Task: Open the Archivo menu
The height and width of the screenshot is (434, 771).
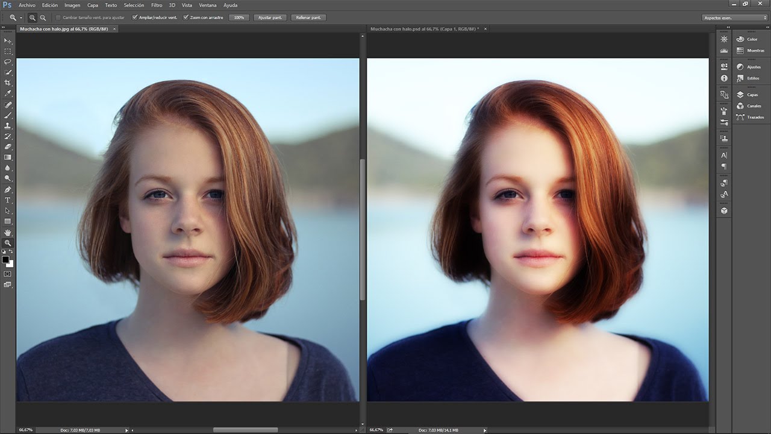Action: 27,5
